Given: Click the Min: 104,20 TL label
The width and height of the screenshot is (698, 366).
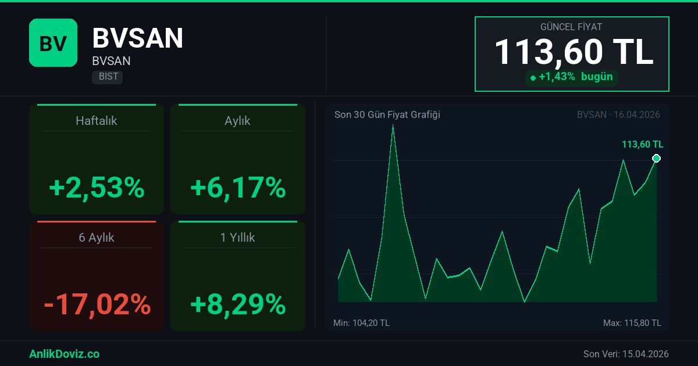Looking at the screenshot, I should [361, 322].
